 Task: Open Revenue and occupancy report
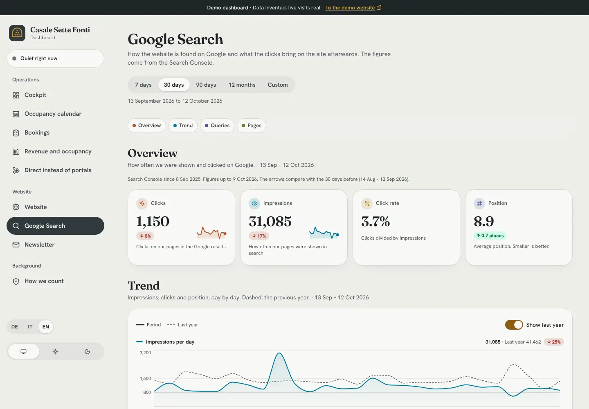click(55, 151)
